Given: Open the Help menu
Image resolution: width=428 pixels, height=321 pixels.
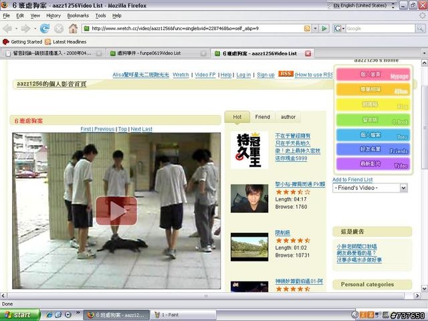Looking at the screenshot, I should tap(117, 16).
